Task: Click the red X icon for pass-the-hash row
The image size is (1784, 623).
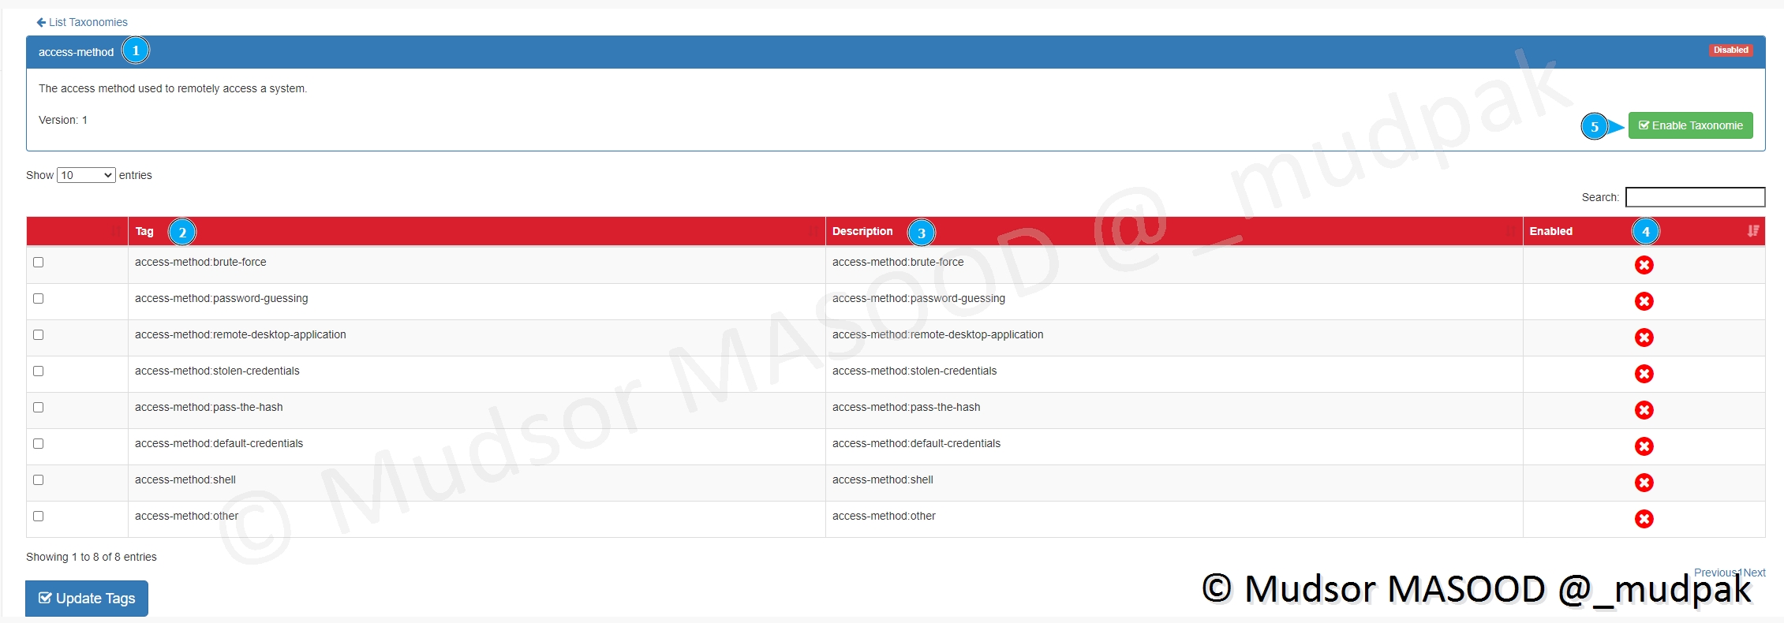Action: [1644, 410]
